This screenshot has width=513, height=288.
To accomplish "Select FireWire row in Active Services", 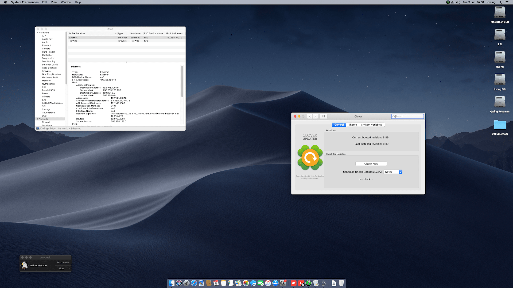I will click(127, 41).
